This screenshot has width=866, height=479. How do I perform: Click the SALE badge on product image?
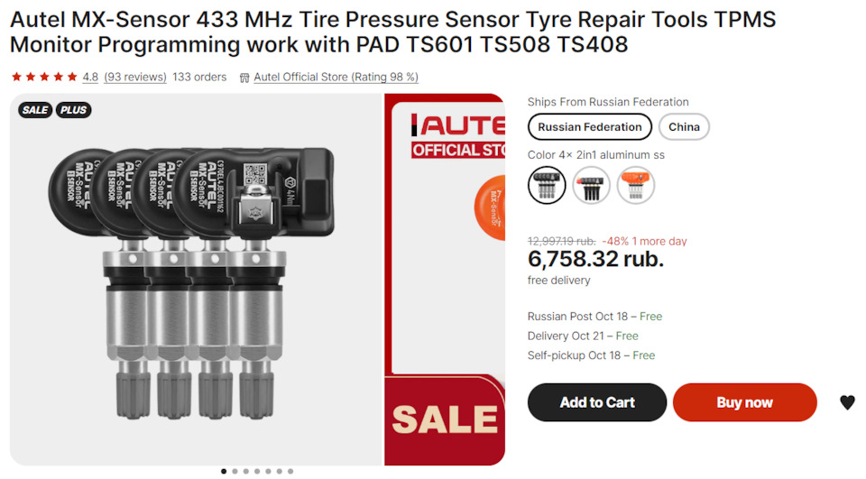(x=35, y=110)
